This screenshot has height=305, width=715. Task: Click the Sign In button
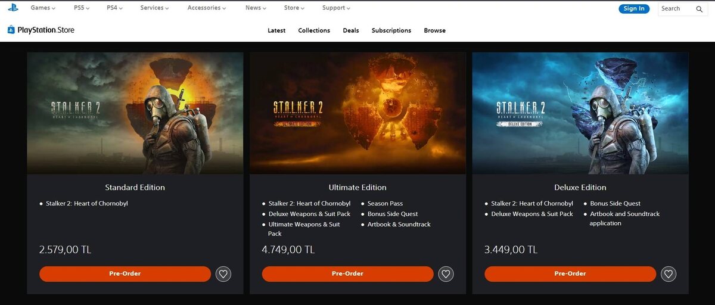(634, 8)
